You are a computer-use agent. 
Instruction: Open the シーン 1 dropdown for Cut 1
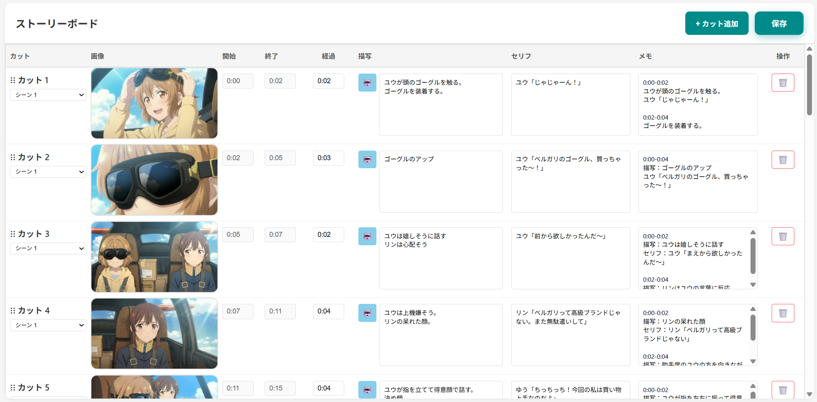click(48, 95)
